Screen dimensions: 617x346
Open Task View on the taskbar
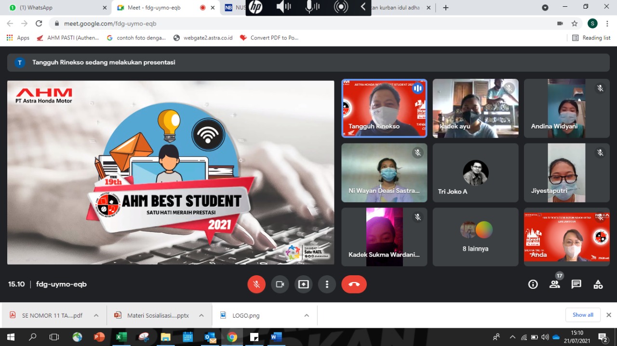coord(54,337)
